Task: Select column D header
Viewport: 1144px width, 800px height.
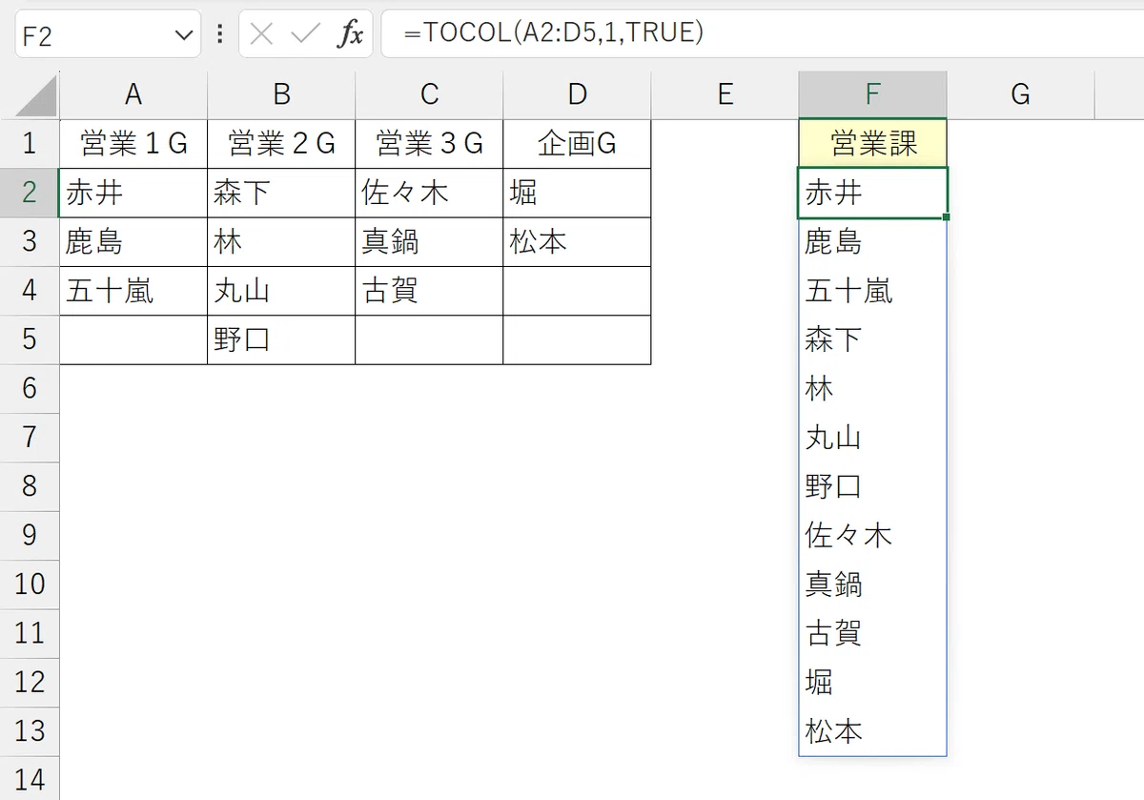Action: point(577,94)
